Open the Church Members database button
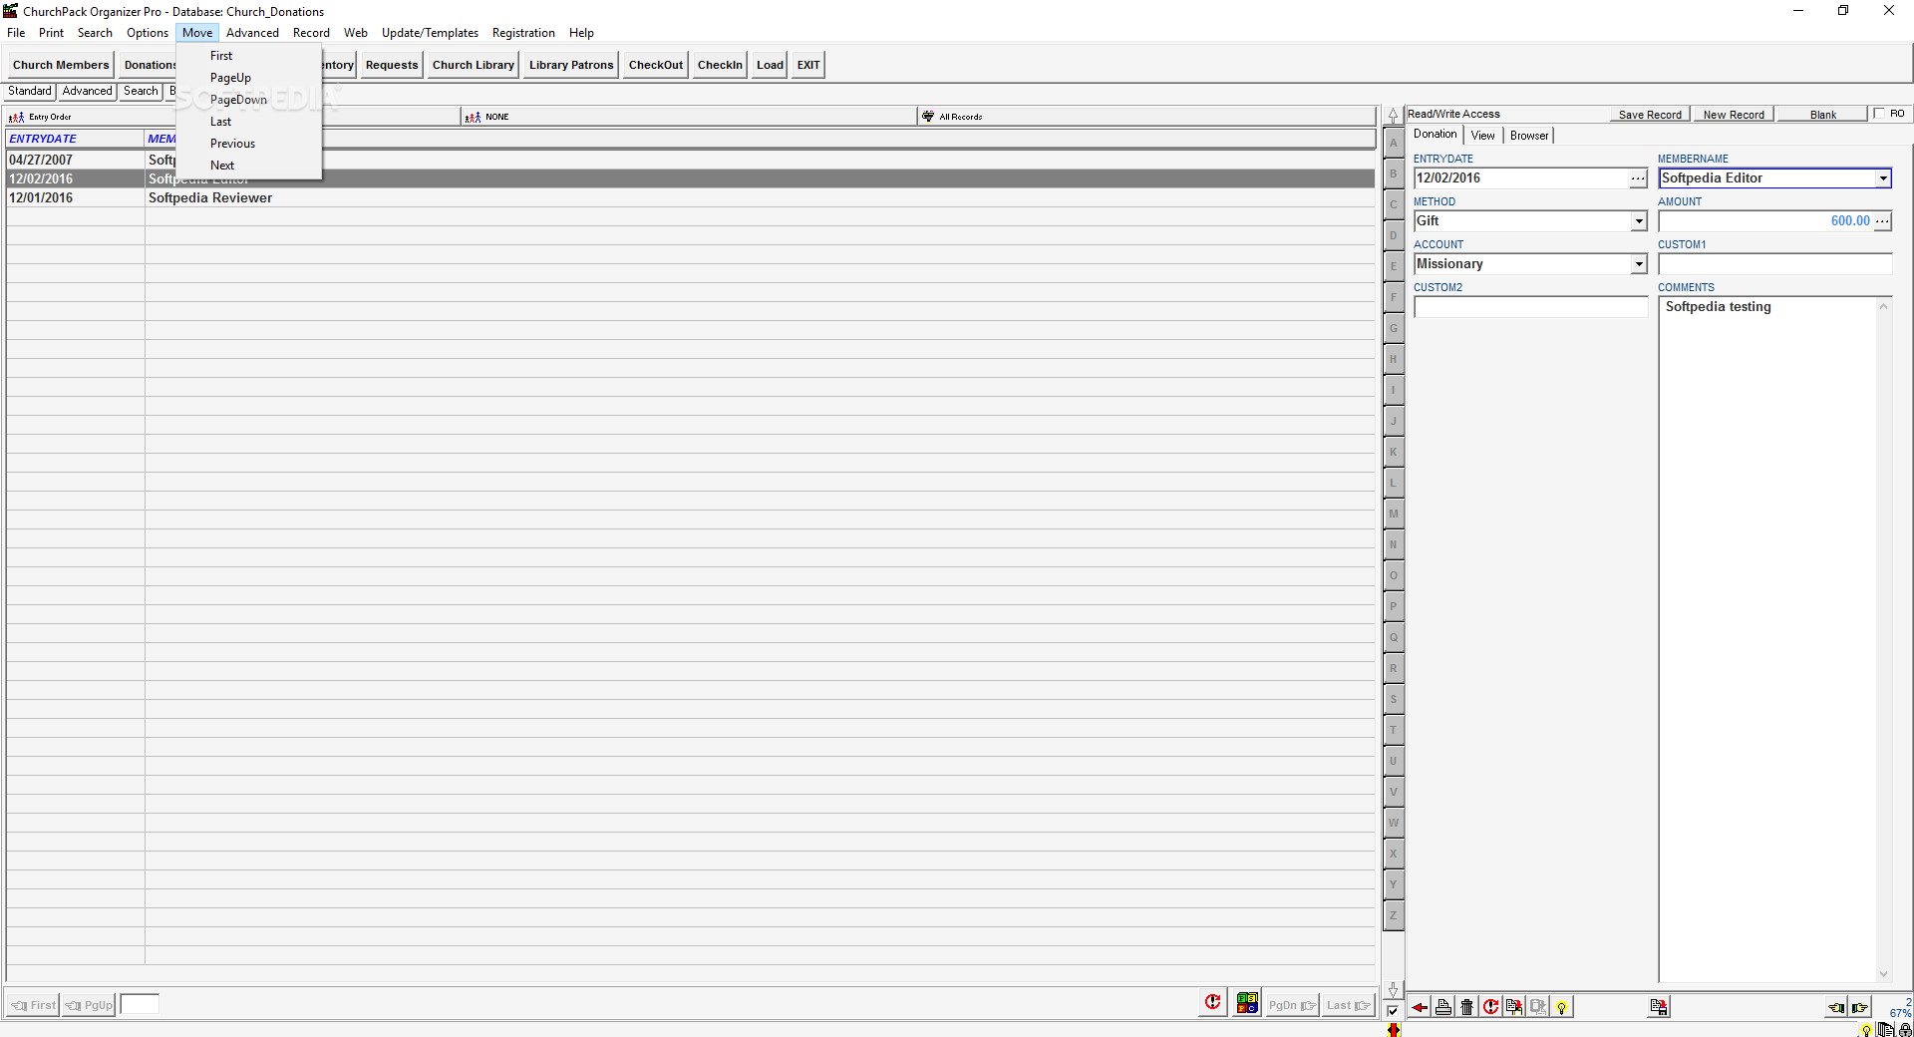 tap(61, 65)
